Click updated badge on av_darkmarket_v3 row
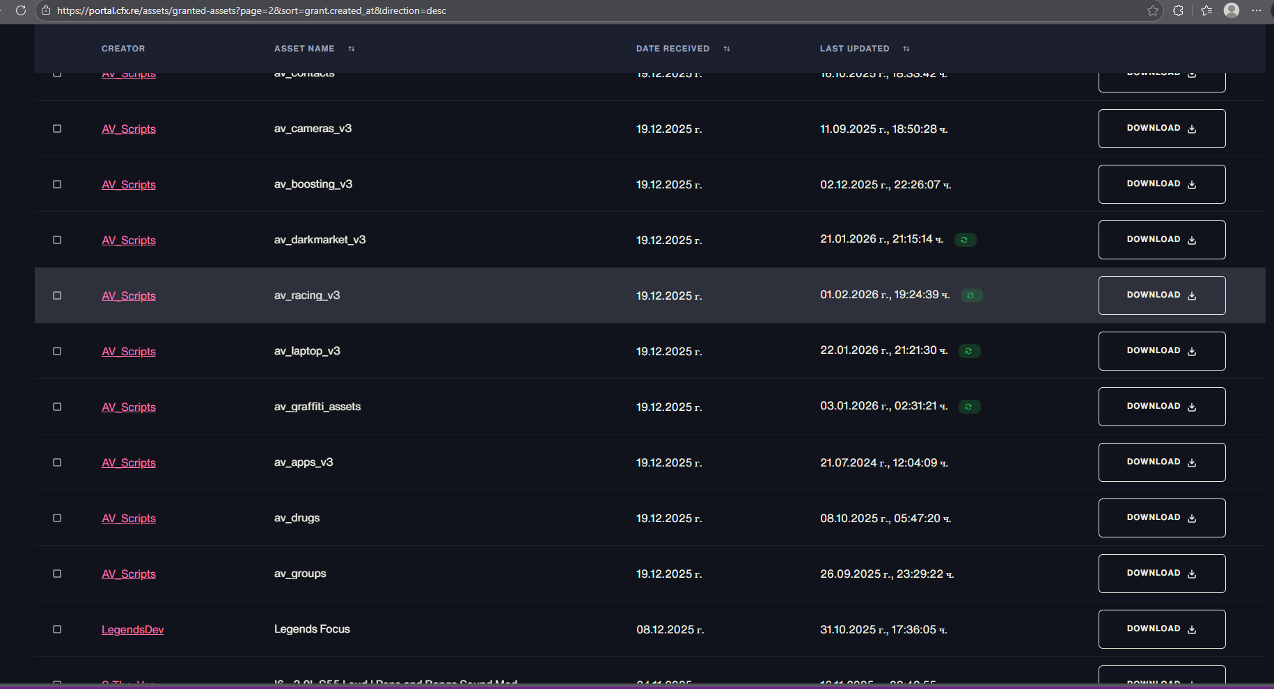1274x689 pixels. pos(965,240)
